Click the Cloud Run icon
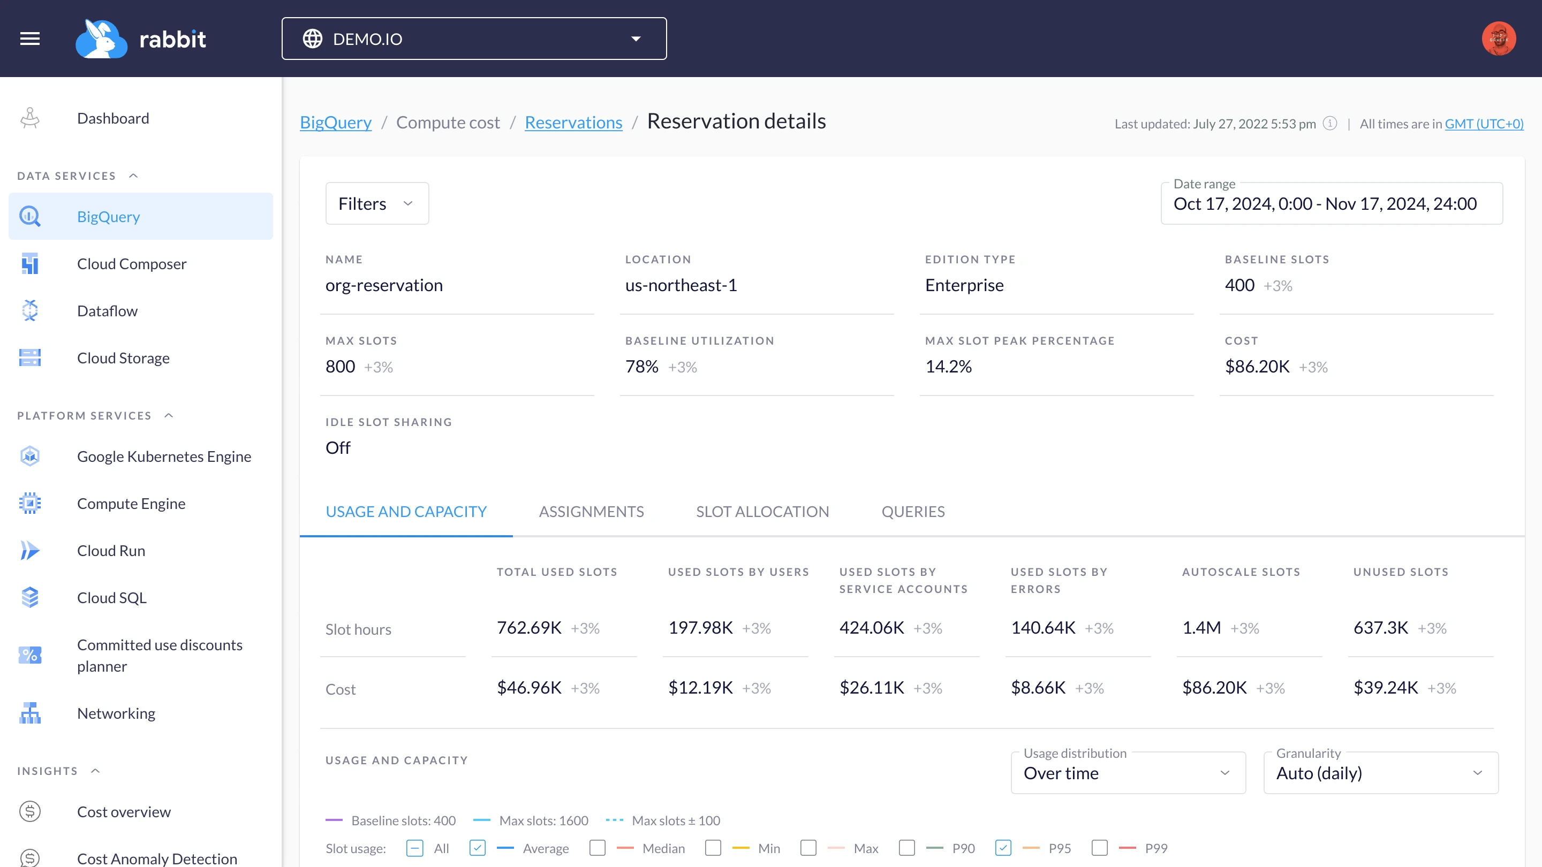1542x867 pixels. [x=30, y=550]
